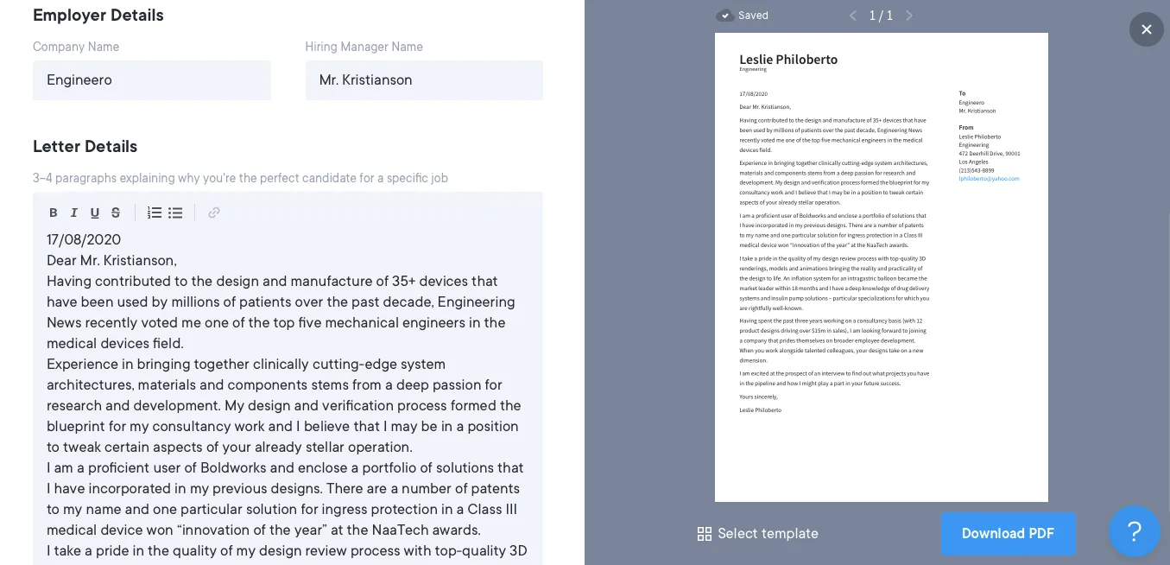Open the yahoo email link in the preview
The height and width of the screenshot is (565, 1170).
[x=988, y=178]
